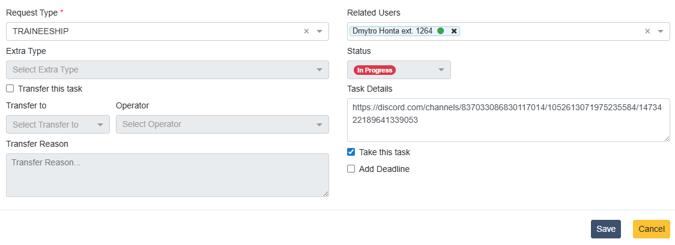Click the red In Progress status badge
675x245 pixels.
(x=374, y=70)
